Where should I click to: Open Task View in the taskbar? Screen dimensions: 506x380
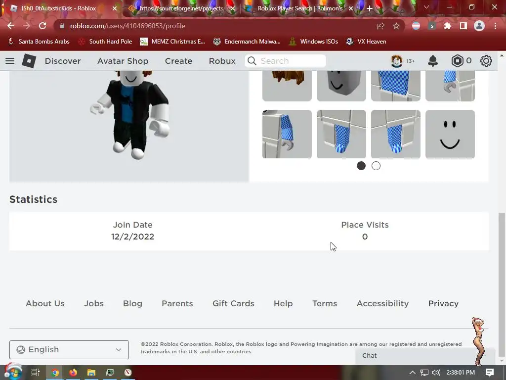tap(36, 373)
